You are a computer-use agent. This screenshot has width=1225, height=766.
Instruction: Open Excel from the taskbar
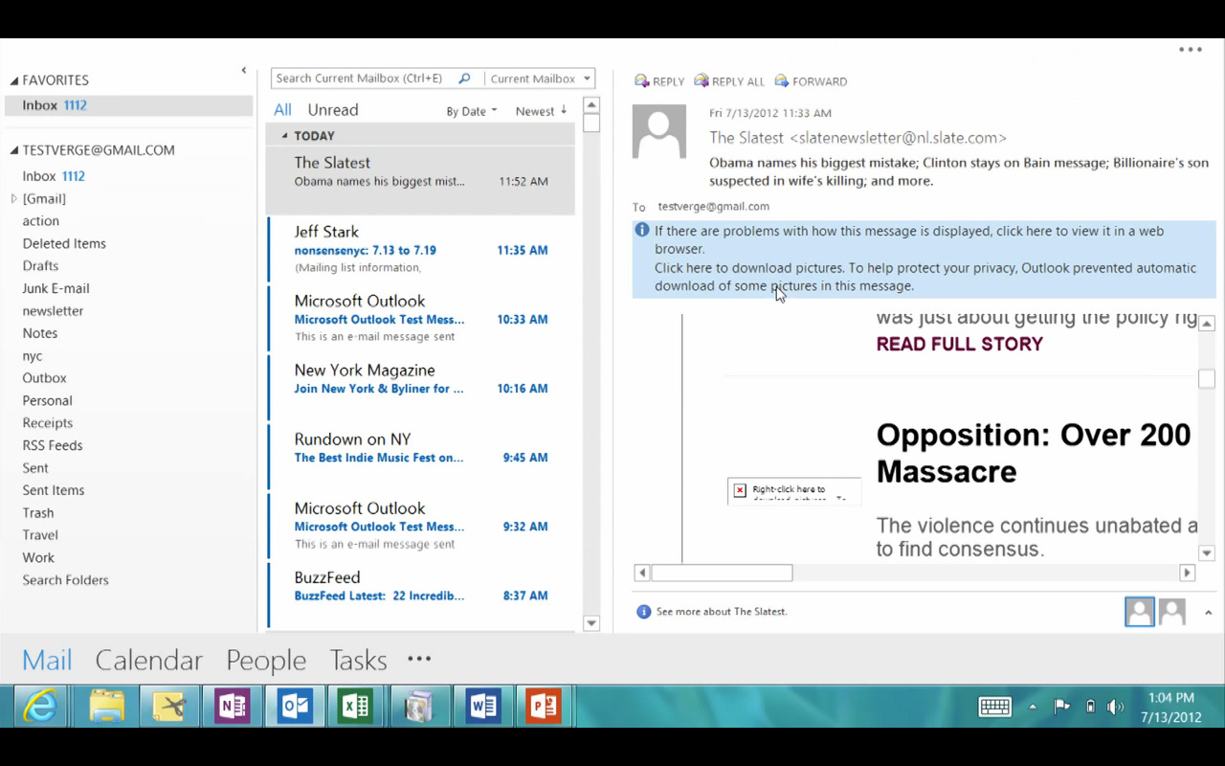pyautogui.click(x=355, y=707)
